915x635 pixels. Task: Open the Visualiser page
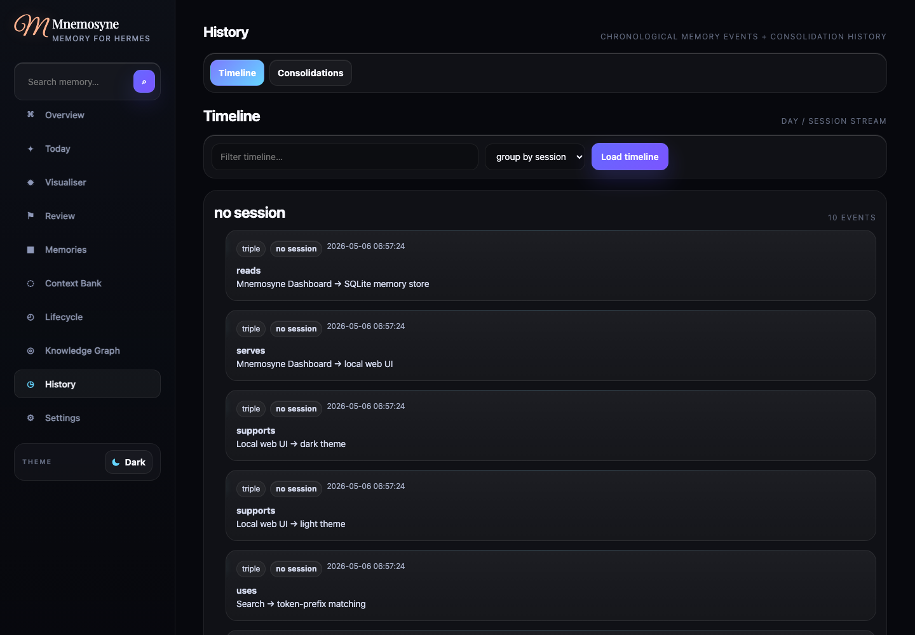pos(87,182)
